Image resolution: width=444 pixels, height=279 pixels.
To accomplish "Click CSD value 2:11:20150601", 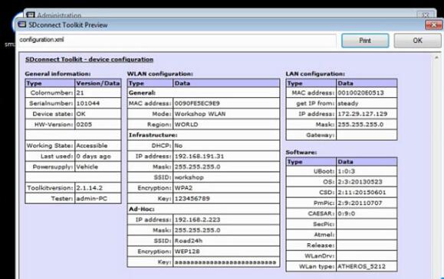I will point(361,193).
